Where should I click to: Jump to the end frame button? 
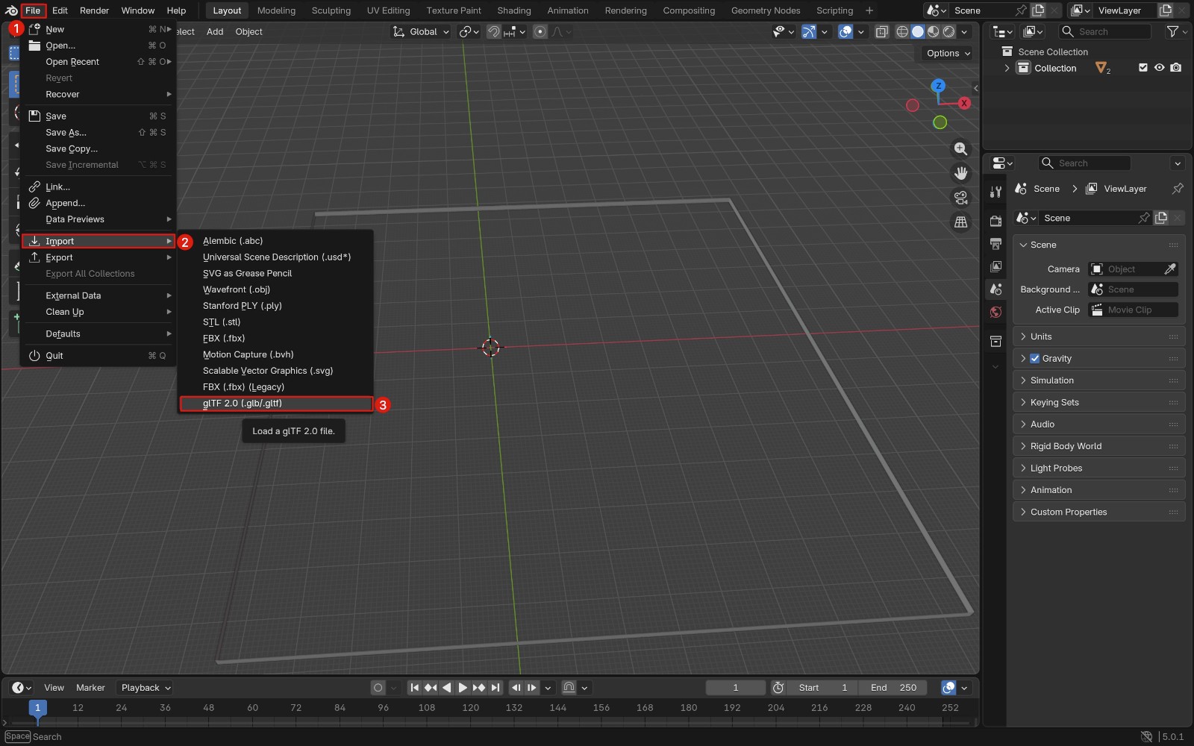pyautogui.click(x=496, y=688)
